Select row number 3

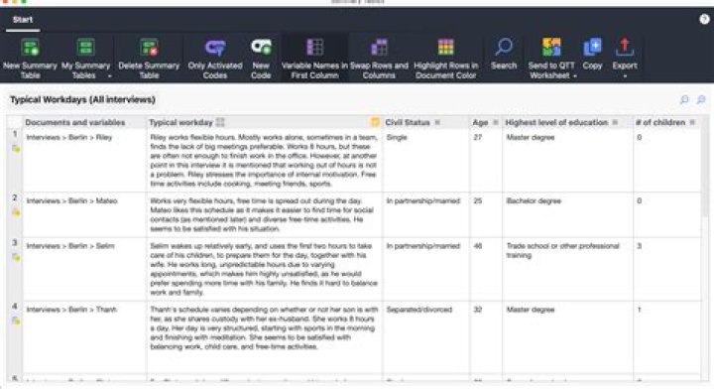(x=15, y=243)
